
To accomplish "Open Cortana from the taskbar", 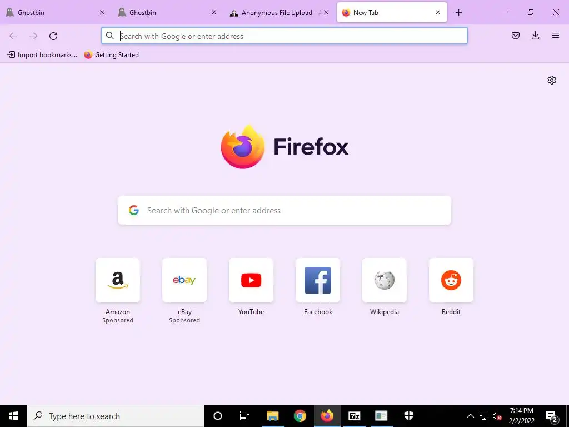I will click(x=218, y=416).
